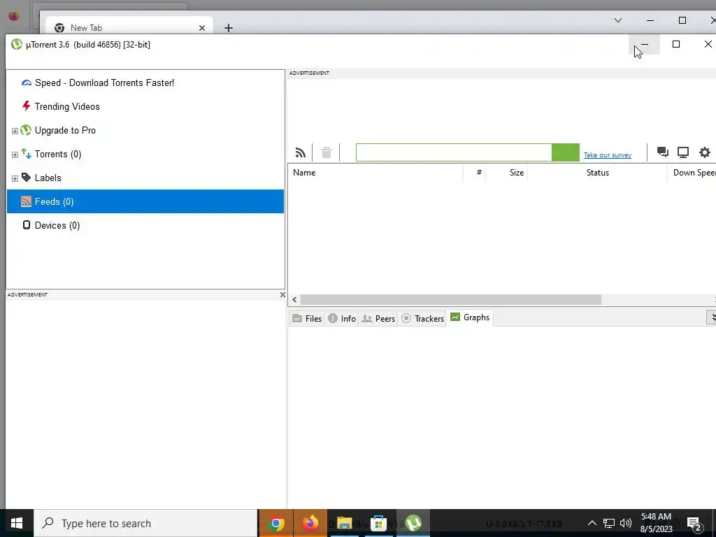Screen dimensions: 716x537
Task: Click the uTorrent logo beside Upgrade to Pro
Action: pos(26,130)
